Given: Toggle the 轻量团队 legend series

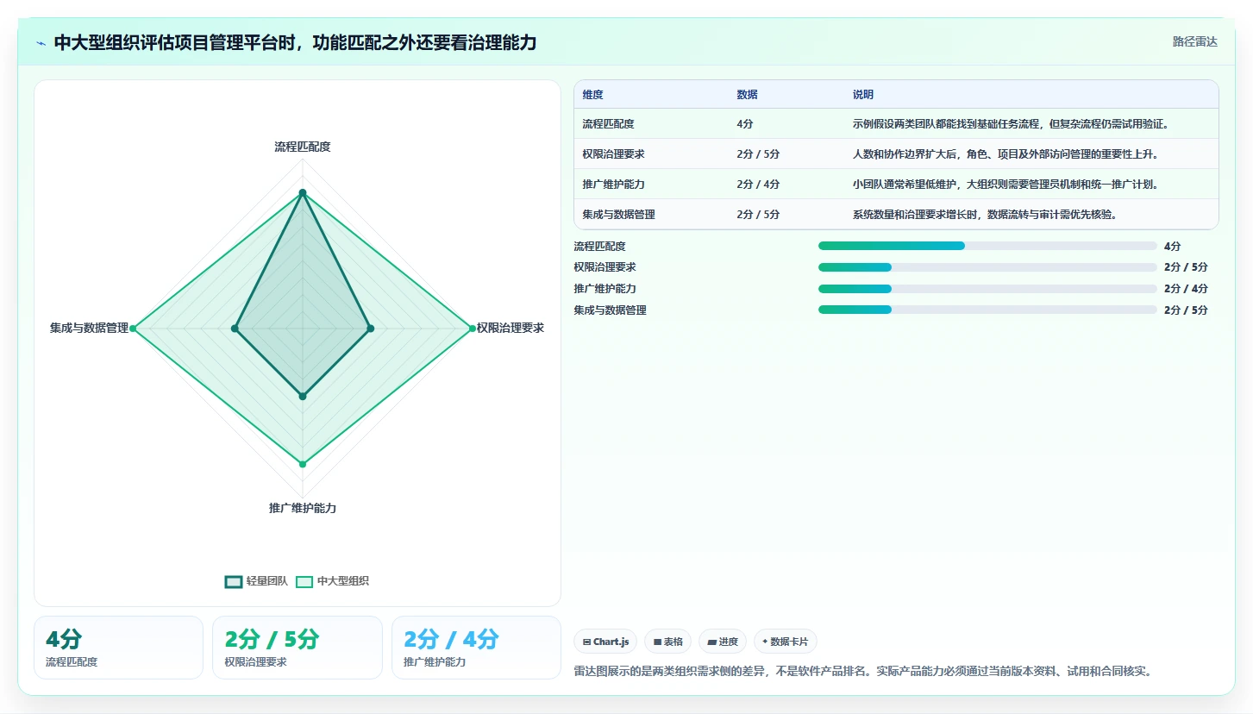Looking at the screenshot, I should [256, 581].
